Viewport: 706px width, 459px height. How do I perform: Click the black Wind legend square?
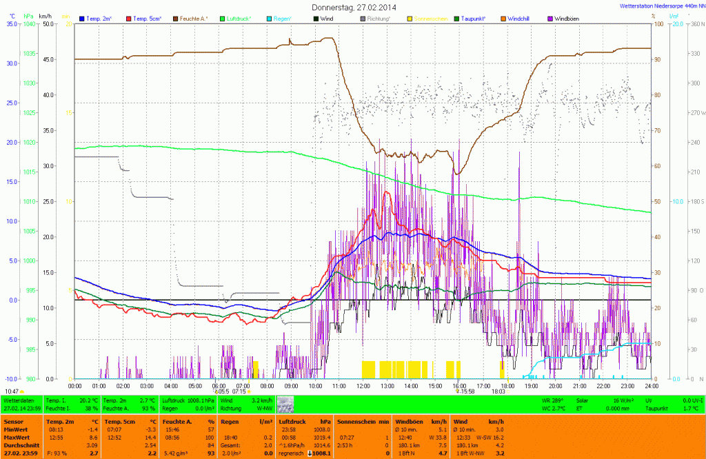316,18
